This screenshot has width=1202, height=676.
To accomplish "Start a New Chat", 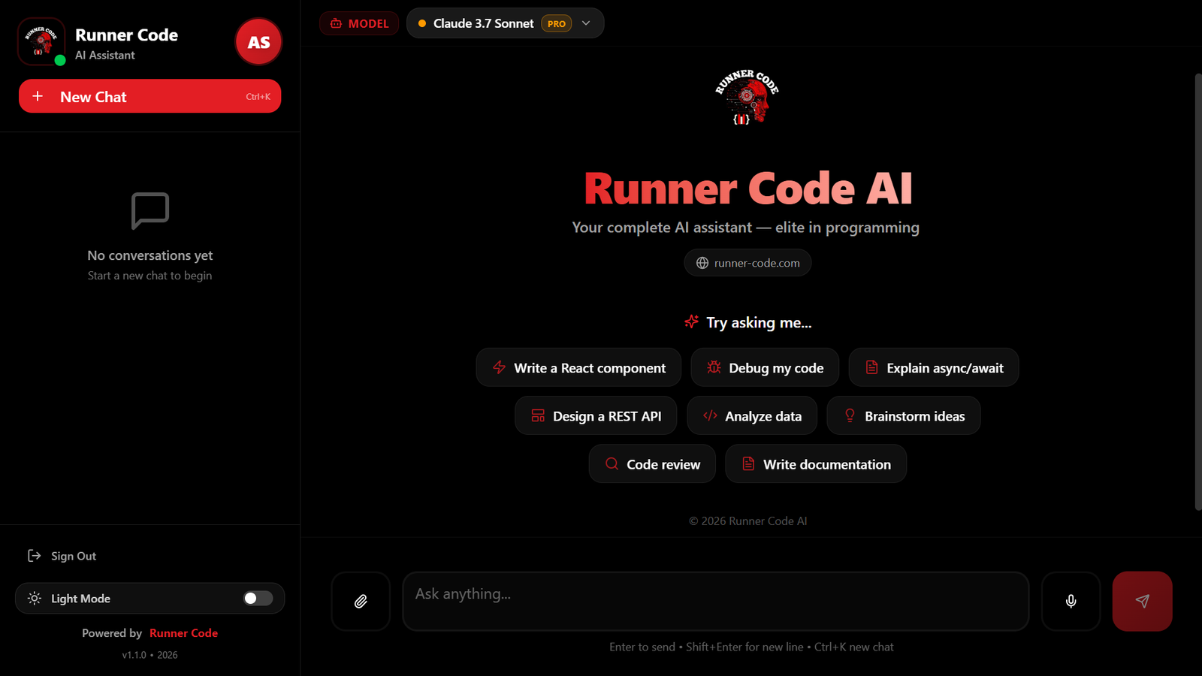I will (x=149, y=96).
